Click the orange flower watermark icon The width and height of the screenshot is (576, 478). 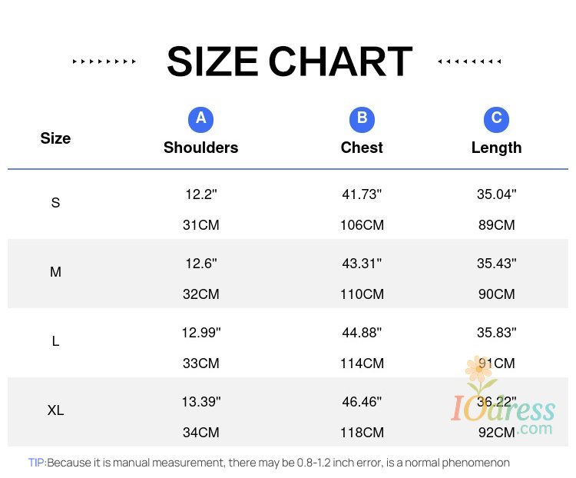(479, 371)
